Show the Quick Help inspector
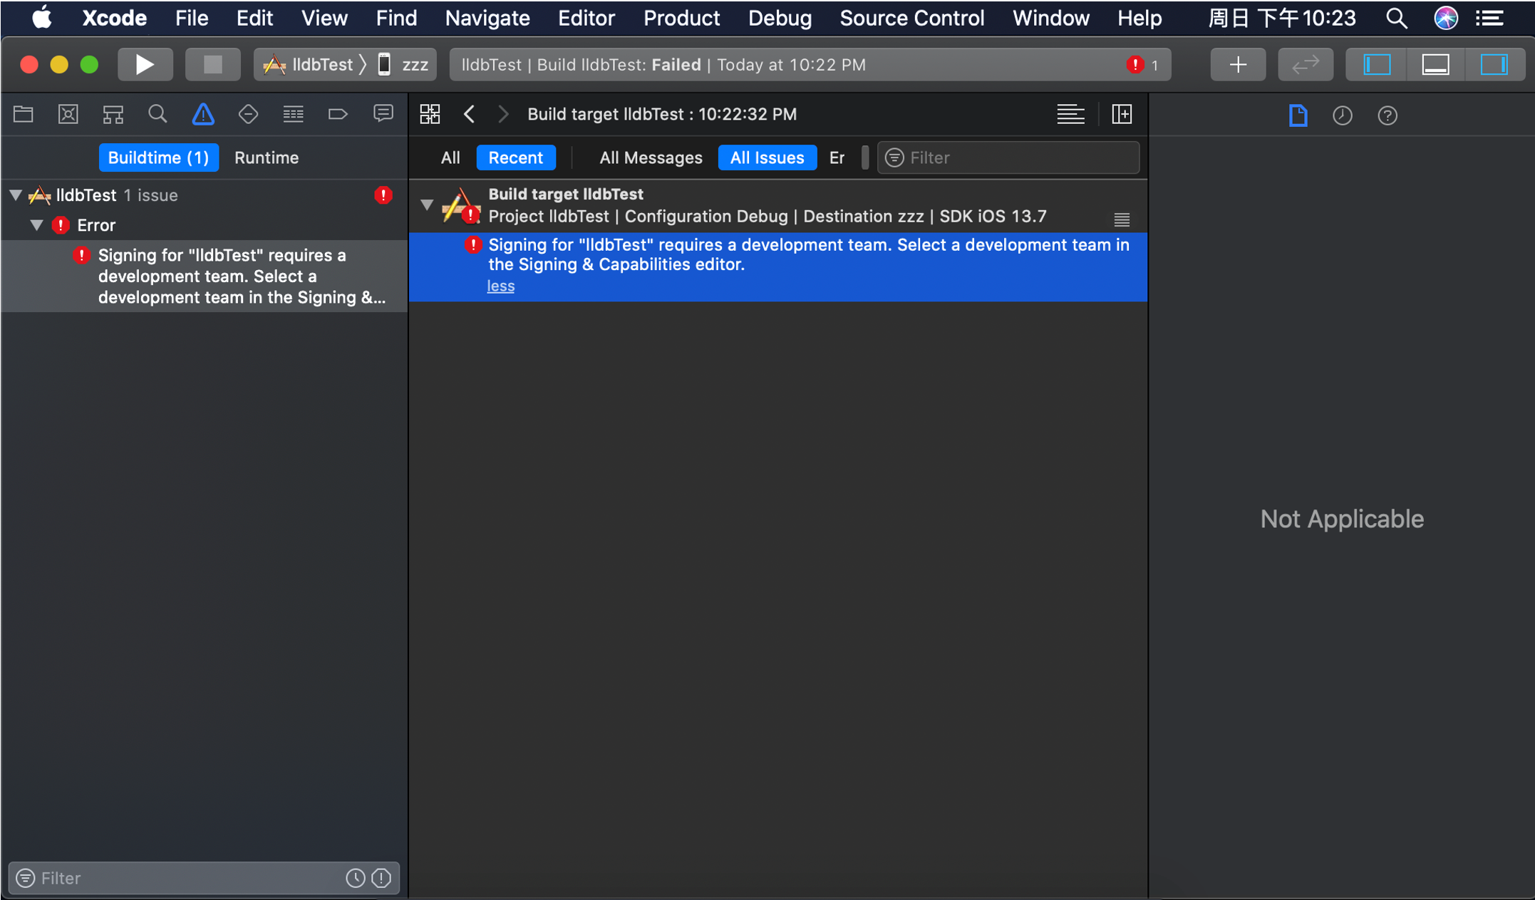 pyautogui.click(x=1387, y=115)
